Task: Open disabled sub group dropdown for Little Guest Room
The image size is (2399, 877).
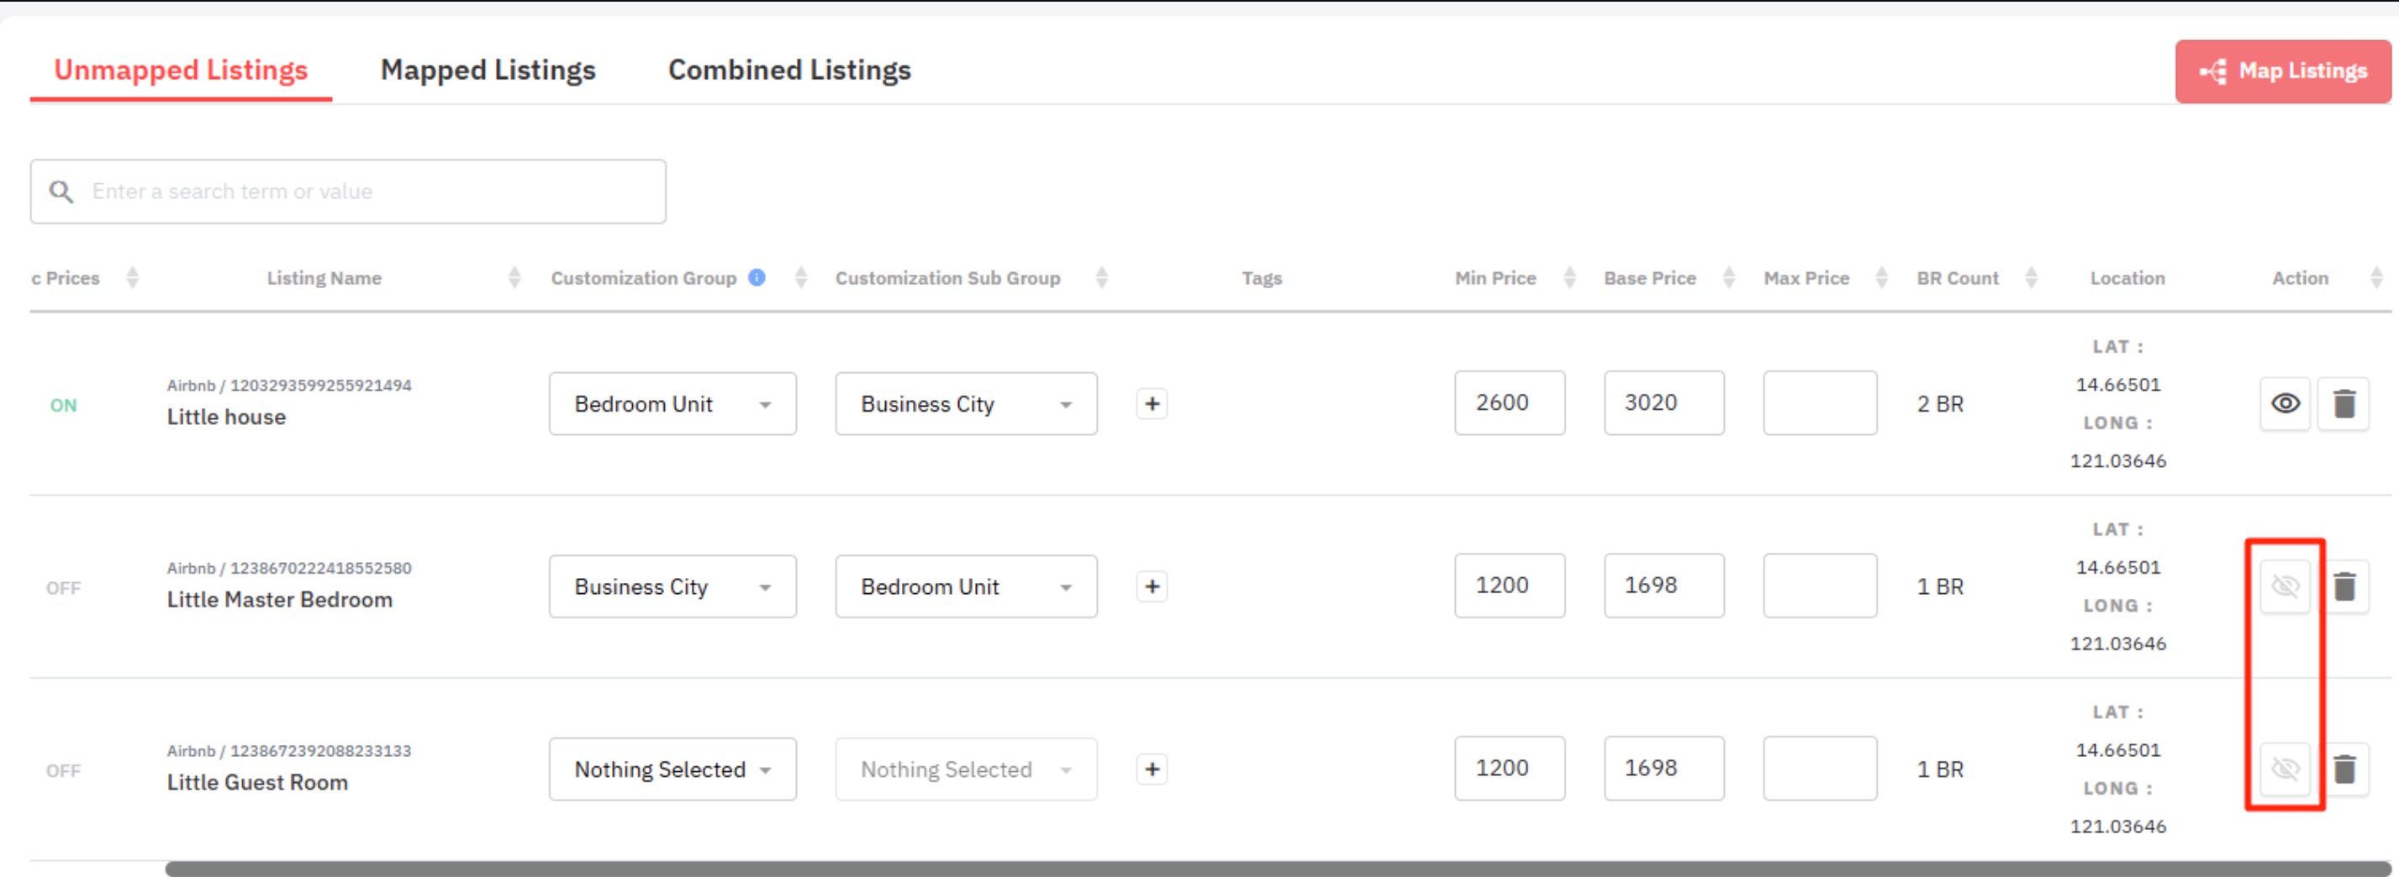Action: click(966, 769)
